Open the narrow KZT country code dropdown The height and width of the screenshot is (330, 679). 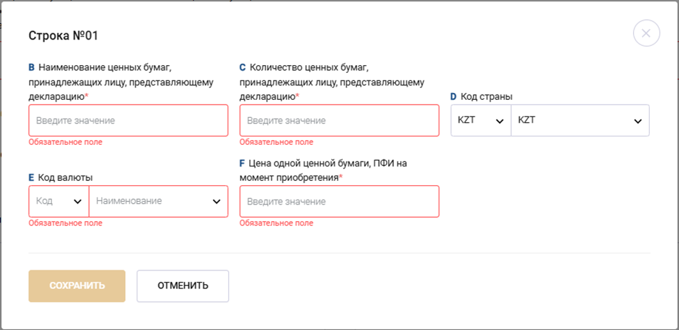tap(480, 121)
